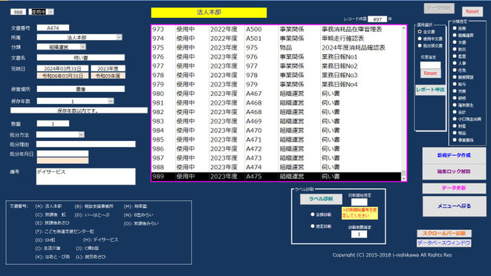The width and height of the screenshot is (491, 276).
Task: Click the ラベル印刷 button
Action: pos(321,199)
